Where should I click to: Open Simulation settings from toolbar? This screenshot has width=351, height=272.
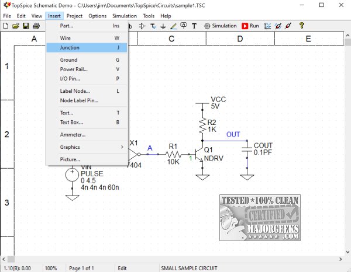coord(221,26)
